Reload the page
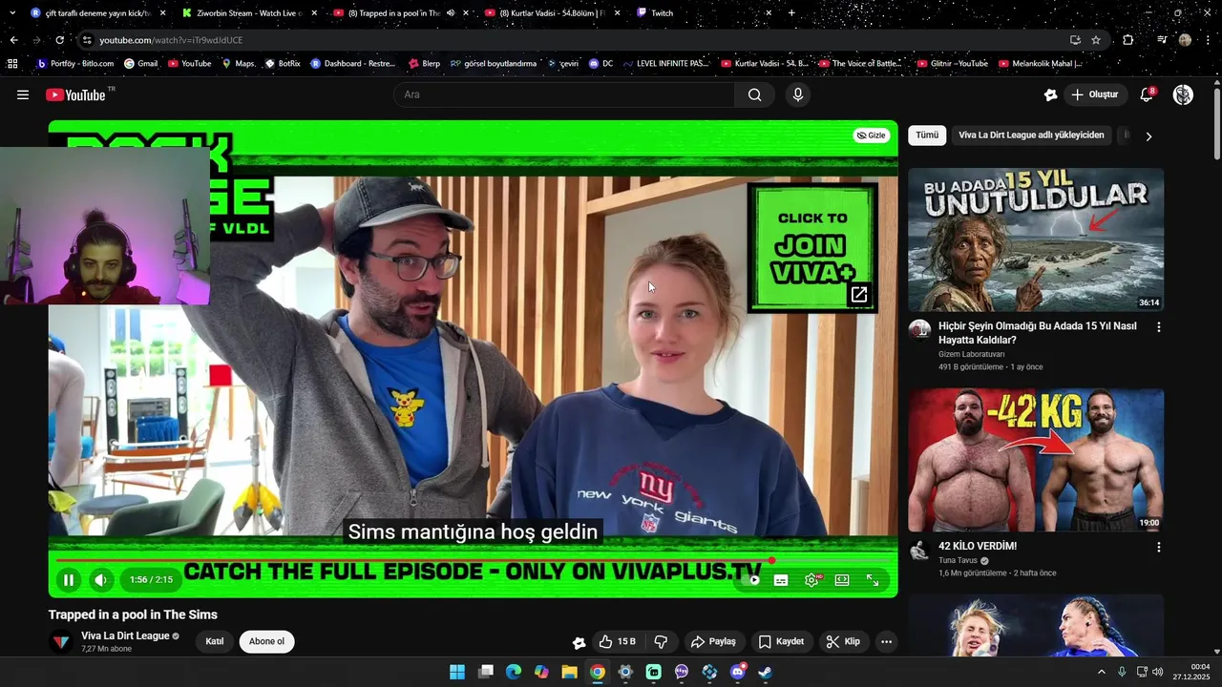The image size is (1222, 687). pyautogui.click(x=59, y=40)
